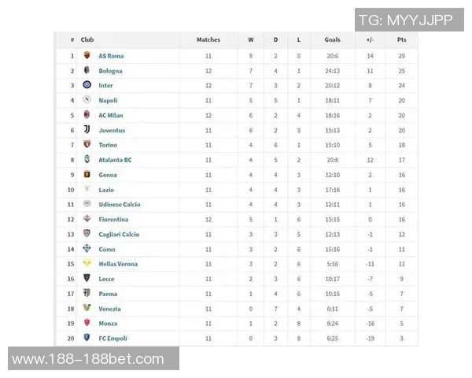Screen dimensions: 472x378
Task: Click the Inter club crest
Action: (87, 85)
